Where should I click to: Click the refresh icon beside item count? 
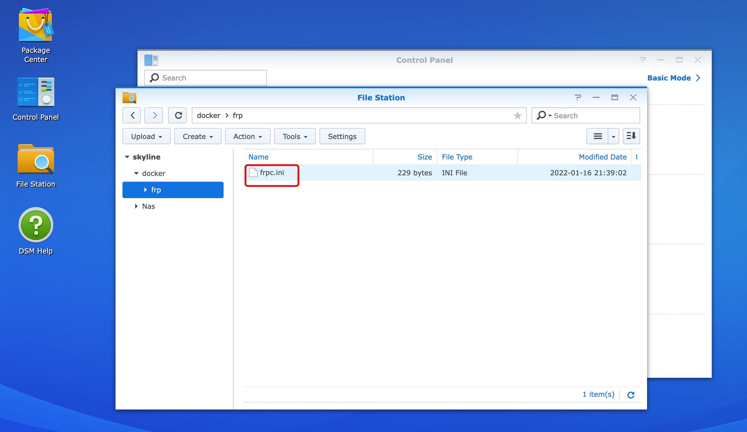click(x=631, y=395)
